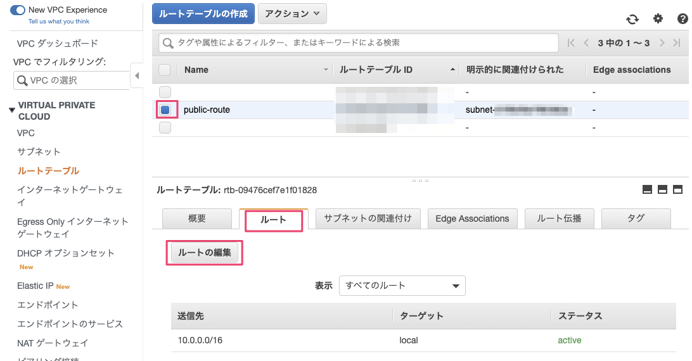Go to previous page of results
The width and height of the screenshot is (692, 361).
click(586, 43)
